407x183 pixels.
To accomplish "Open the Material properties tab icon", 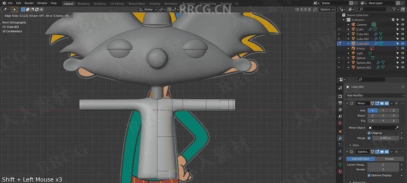I will click(340, 172).
